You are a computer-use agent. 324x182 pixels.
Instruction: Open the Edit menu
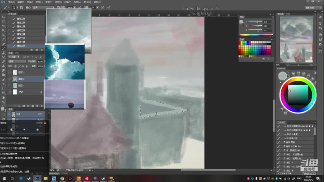[21, 2]
